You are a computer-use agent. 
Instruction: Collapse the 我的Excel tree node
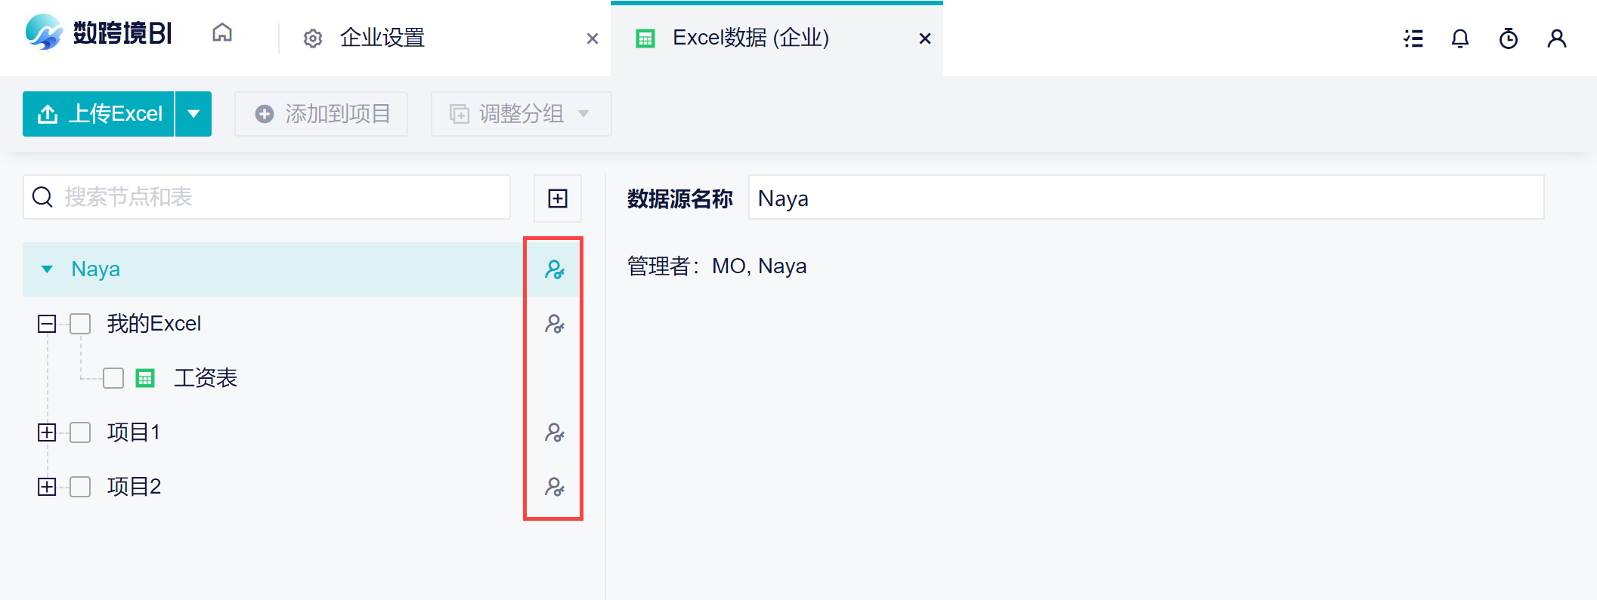tap(47, 324)
